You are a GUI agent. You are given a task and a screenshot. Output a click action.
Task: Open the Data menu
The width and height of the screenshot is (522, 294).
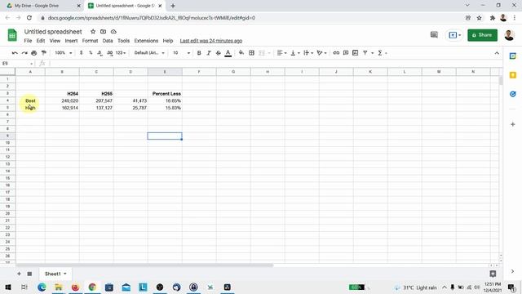pyautogui.click(x=108, y=41)
